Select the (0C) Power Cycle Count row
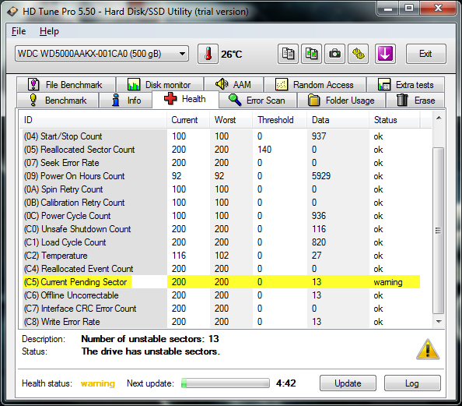 click(220, 216)
